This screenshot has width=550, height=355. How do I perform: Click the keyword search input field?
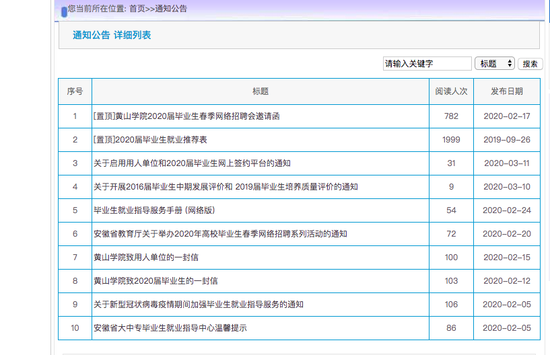(427, 64)
